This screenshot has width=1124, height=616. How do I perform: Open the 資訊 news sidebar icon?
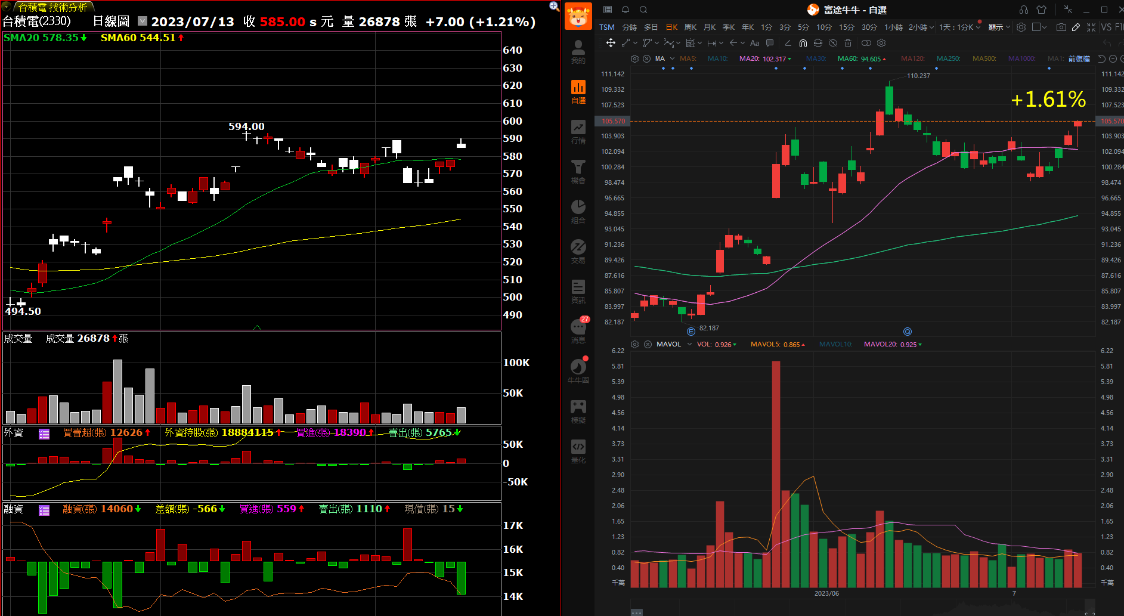click(x=578, y=292)
